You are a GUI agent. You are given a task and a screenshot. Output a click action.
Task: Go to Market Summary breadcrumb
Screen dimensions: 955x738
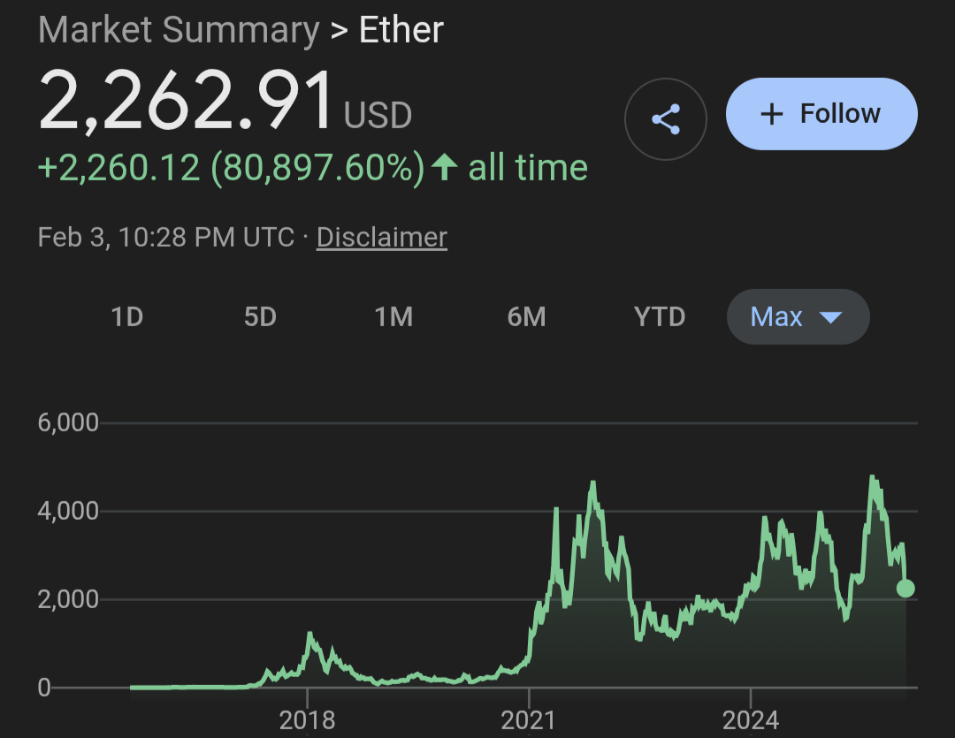179,30
